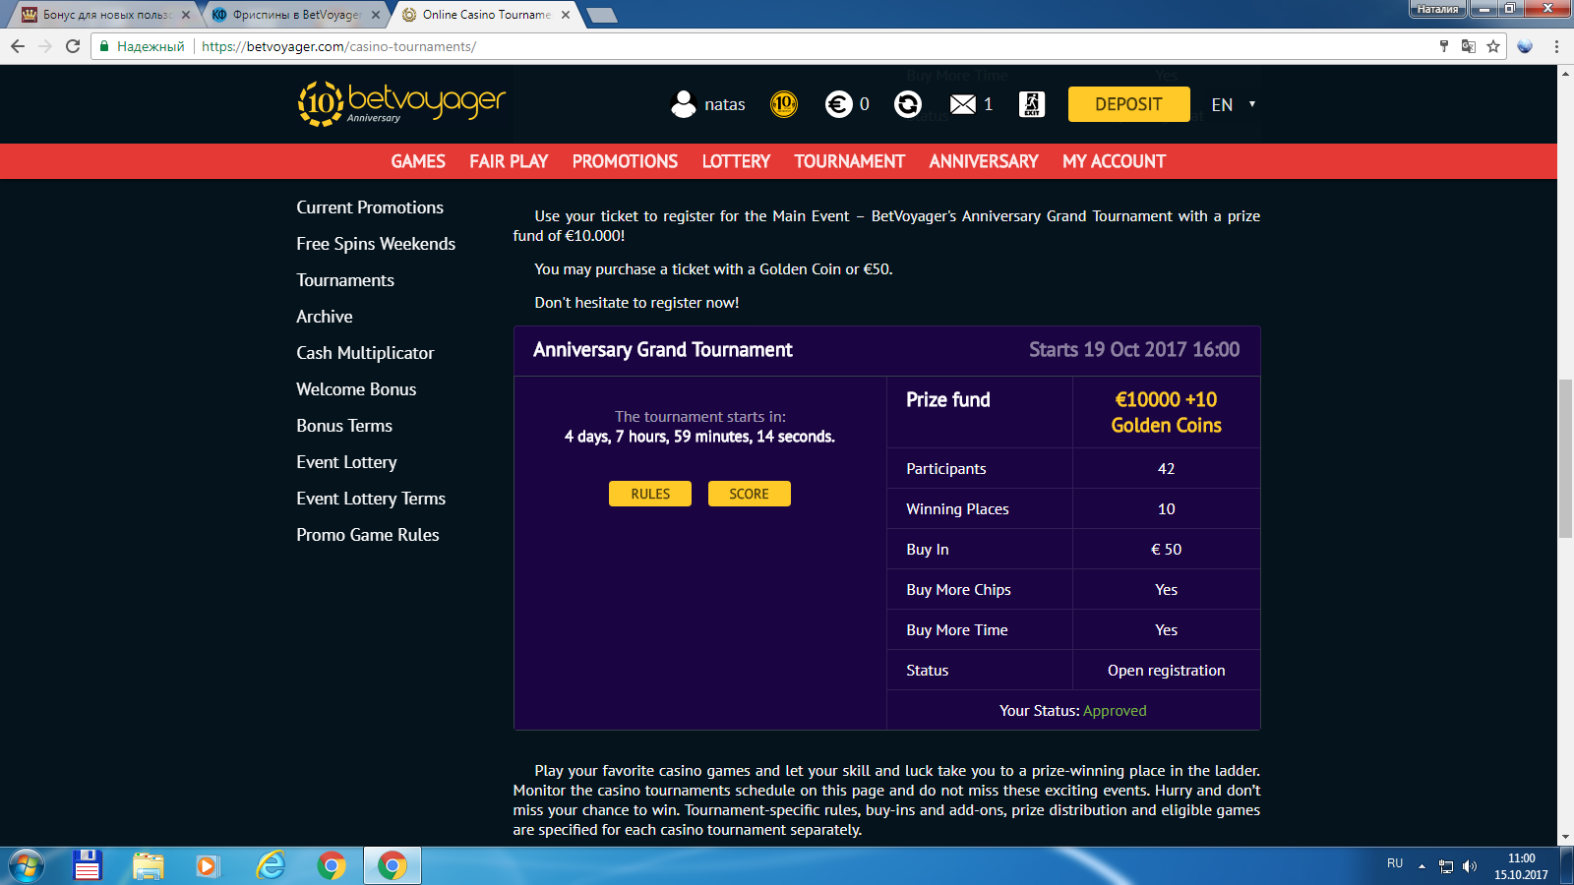Bookmark page with the star icon
Screen dimensions: 1574x885
coord(1493,46)
